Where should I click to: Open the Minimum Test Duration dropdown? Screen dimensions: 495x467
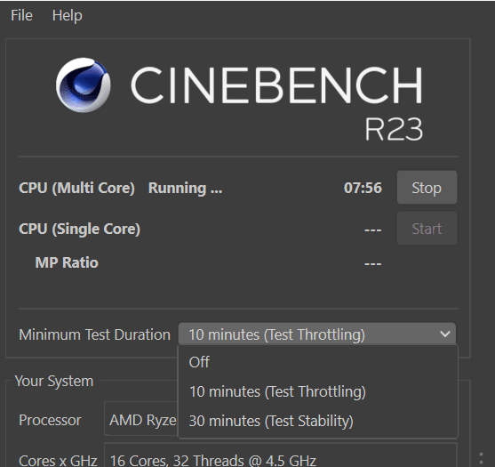click(x=317, y=334)
